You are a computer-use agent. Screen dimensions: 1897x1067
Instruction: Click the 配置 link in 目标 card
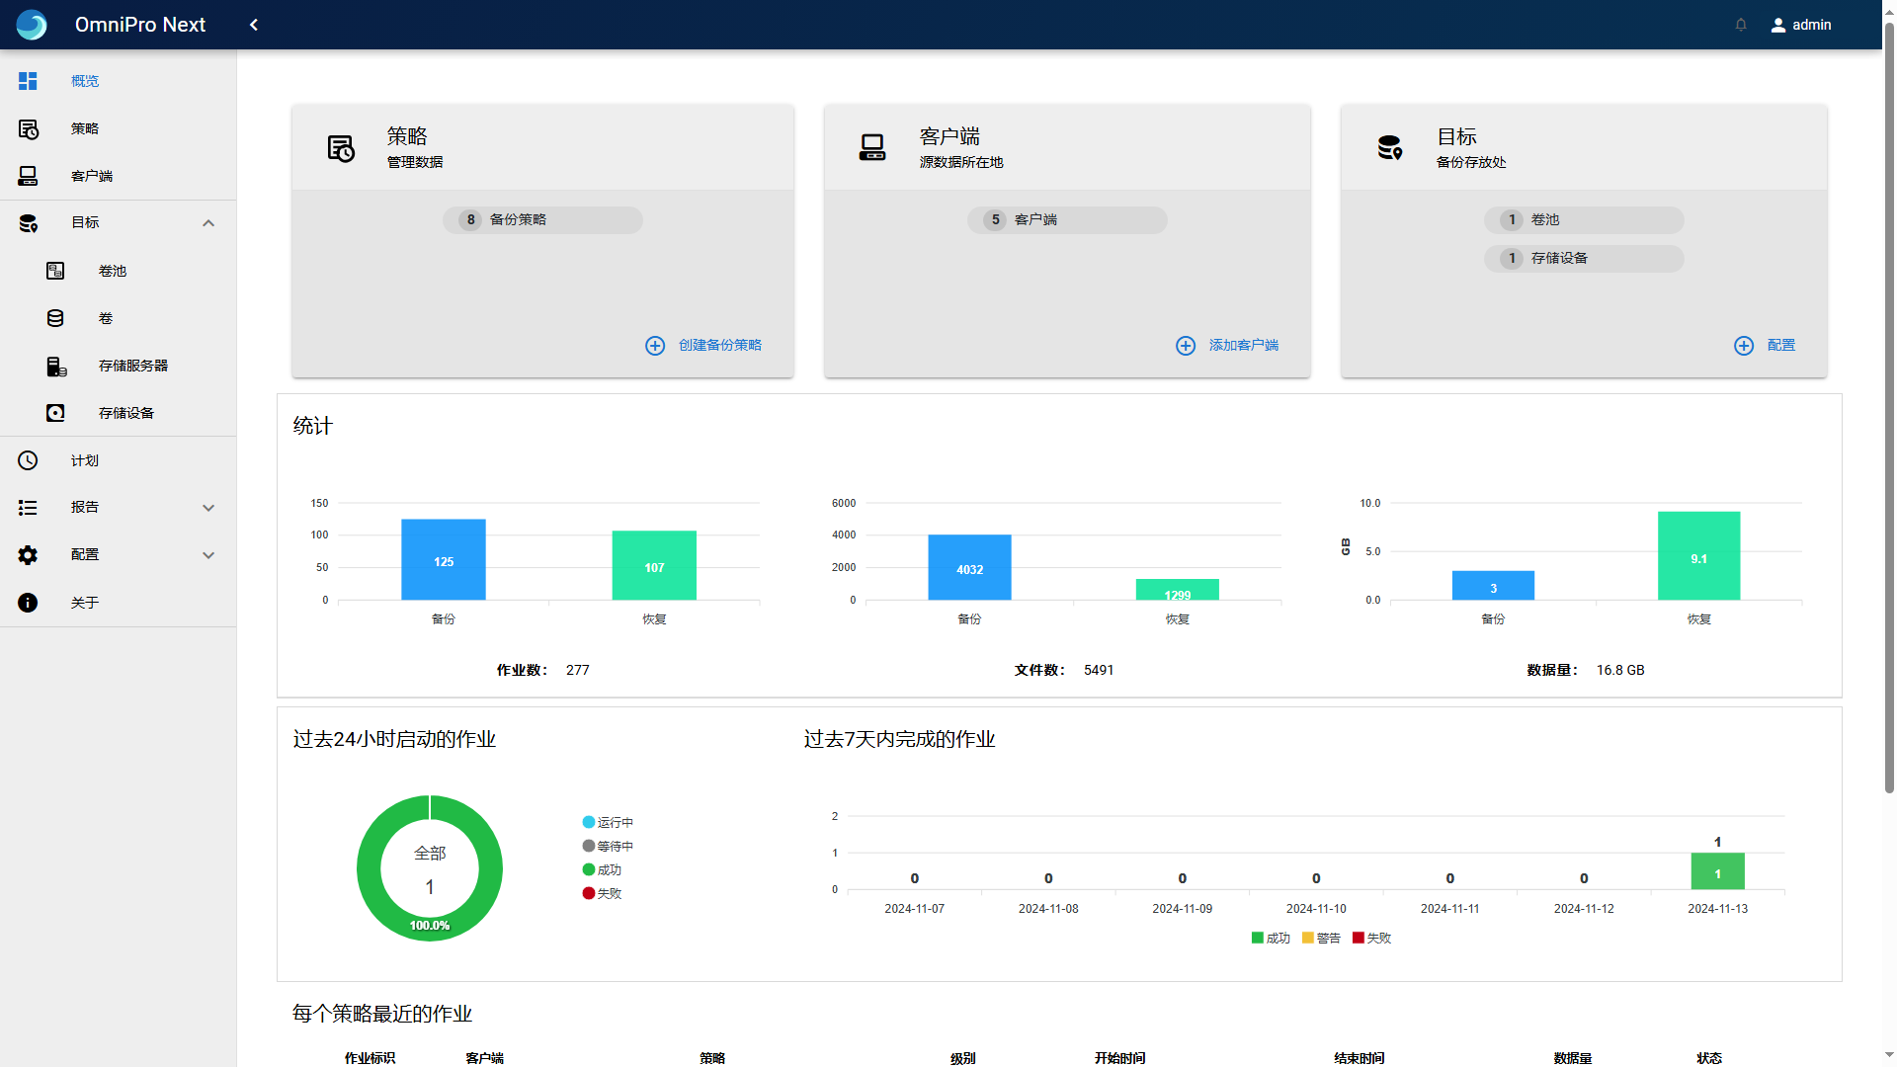pos(1780,346)
